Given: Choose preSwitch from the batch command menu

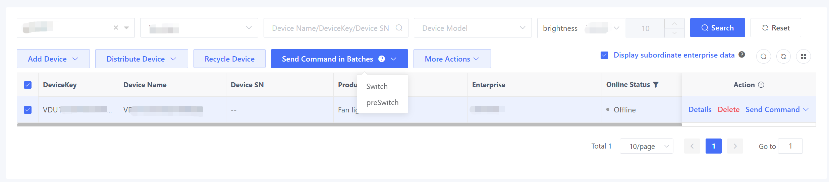Looking at the screenshot, I should point(382,103).
